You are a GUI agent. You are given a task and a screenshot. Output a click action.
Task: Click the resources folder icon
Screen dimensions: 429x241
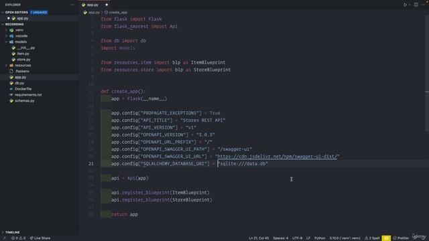pyautogui.click(x=11, y=66)
